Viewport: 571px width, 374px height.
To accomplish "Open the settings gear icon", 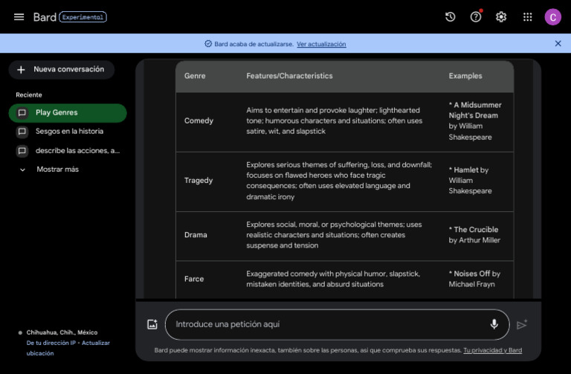I will click(x=501, y=17).
